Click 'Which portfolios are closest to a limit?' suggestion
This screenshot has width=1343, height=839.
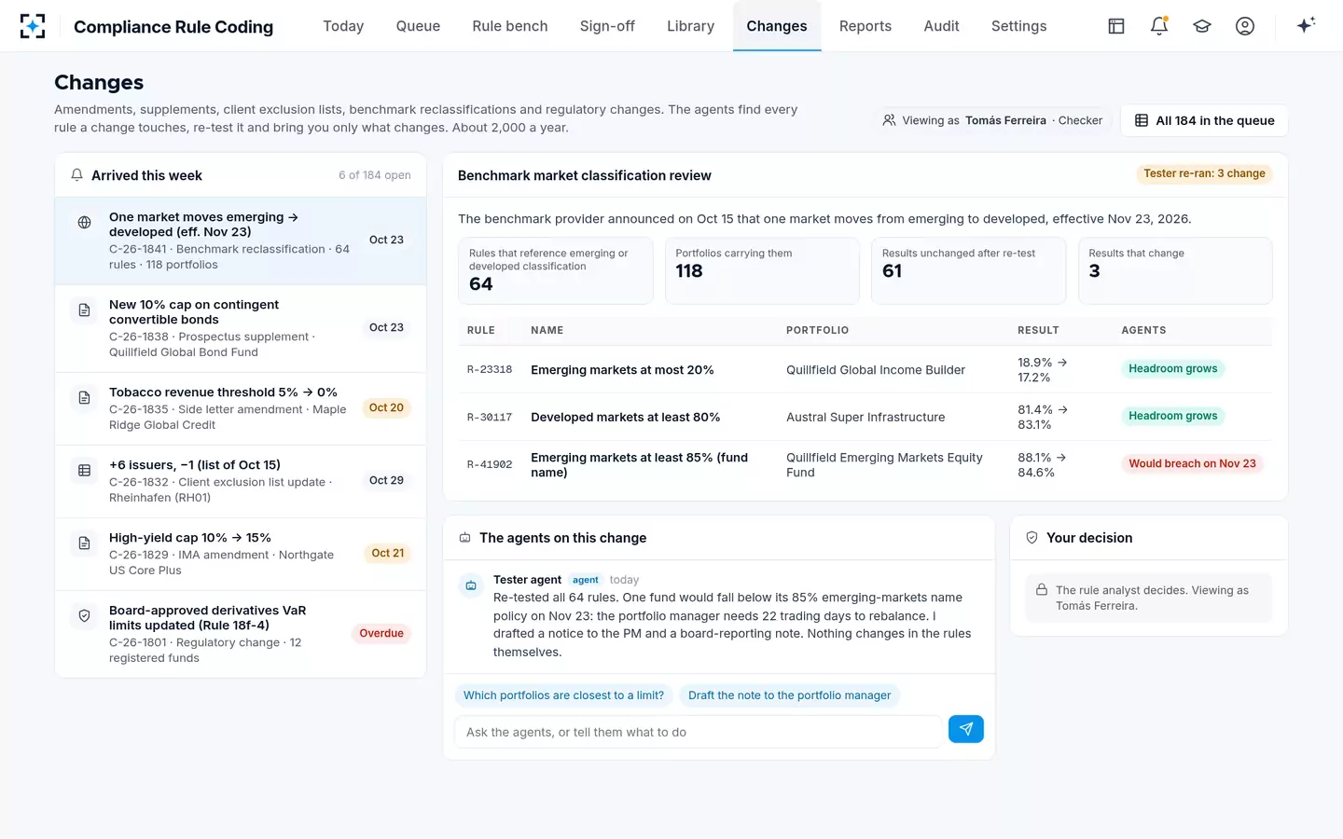[x=563, y=695]
